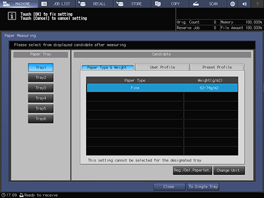This screenshot has width=264, height=198.
Task: Click the information icon beside the message
Action: coord(12,16)
